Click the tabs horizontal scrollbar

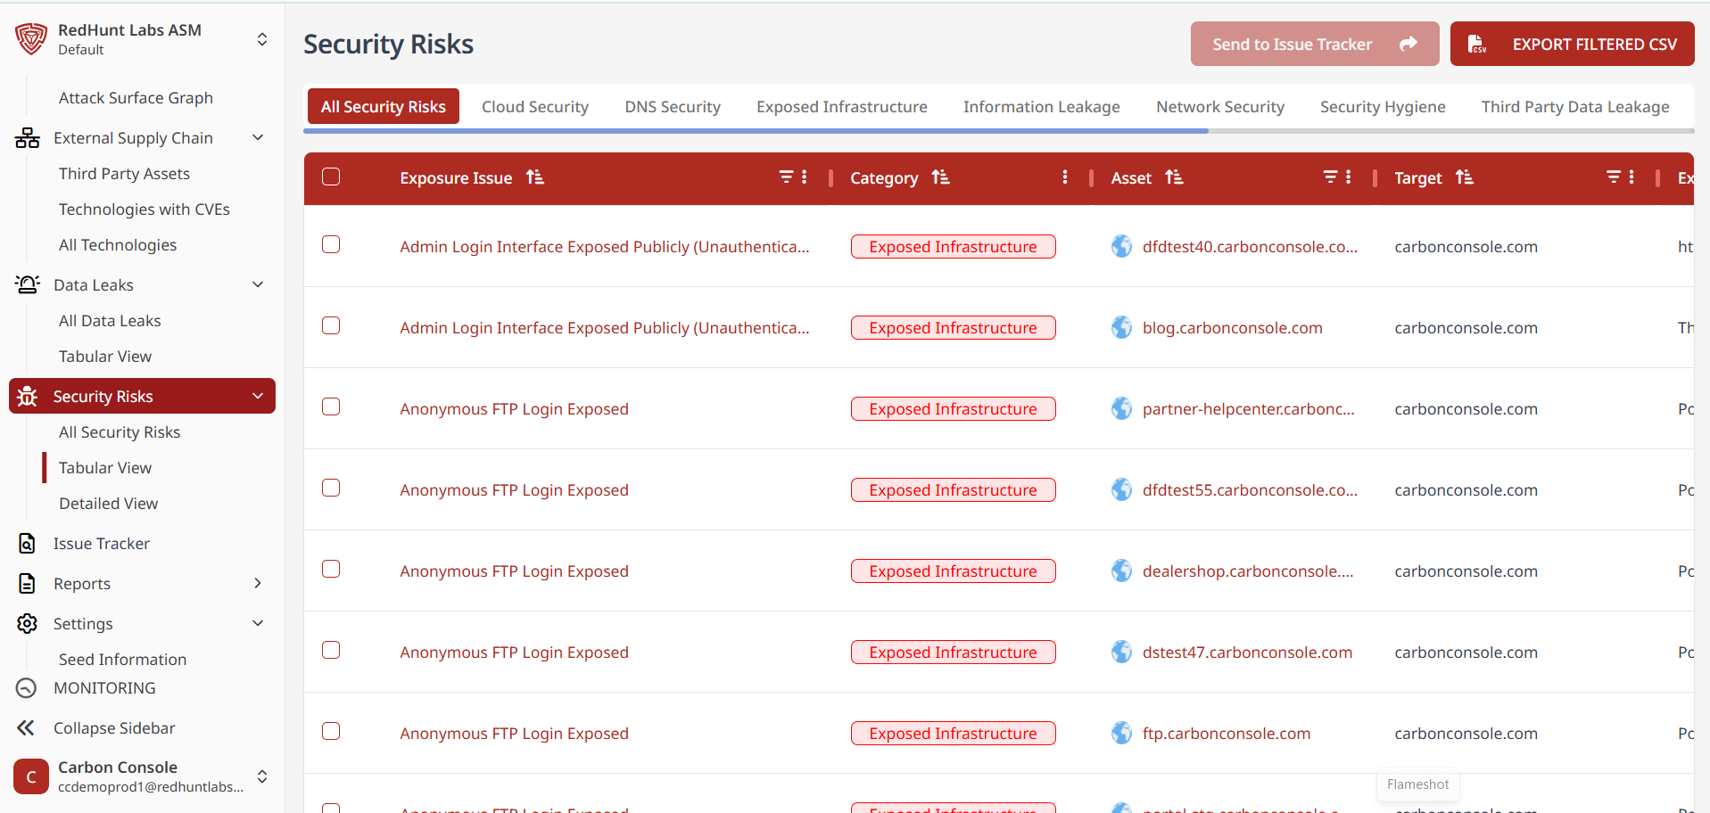(x=756, y=131)
